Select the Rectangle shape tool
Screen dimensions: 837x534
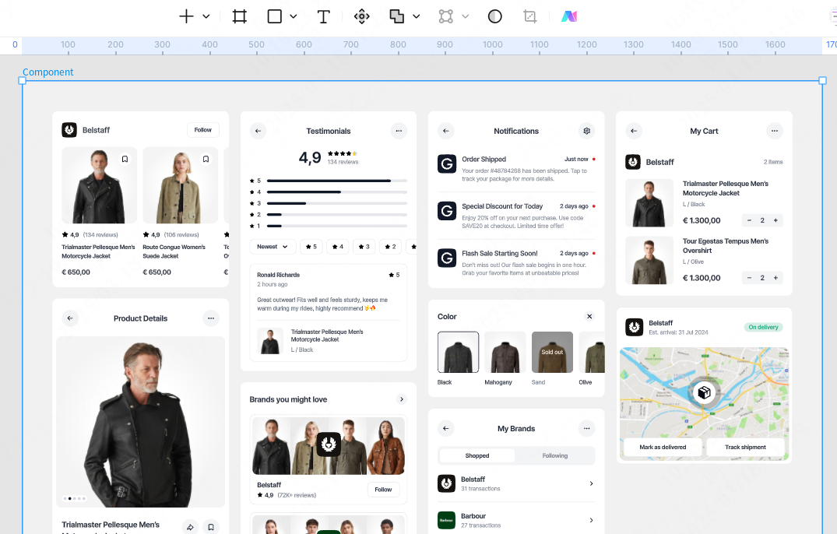tap(274, 16)
